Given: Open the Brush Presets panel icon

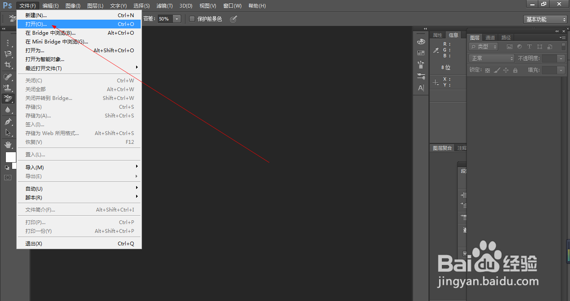Looking at the screenshot, I should [x=421, y=65].
